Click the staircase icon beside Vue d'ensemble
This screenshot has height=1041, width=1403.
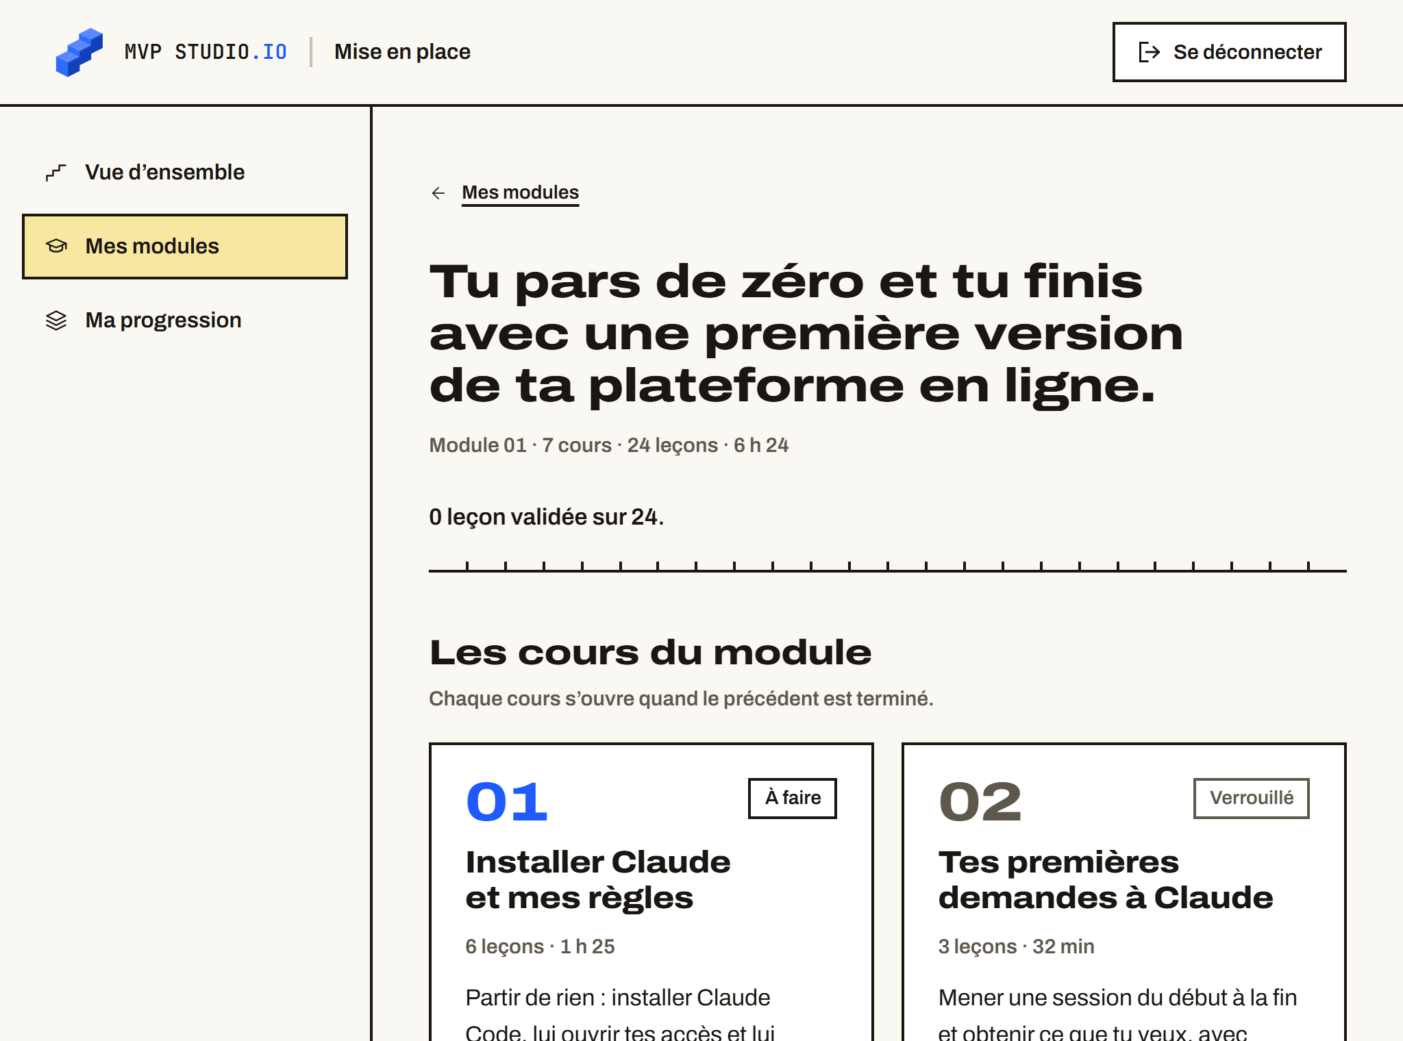[x=56, y=173]
